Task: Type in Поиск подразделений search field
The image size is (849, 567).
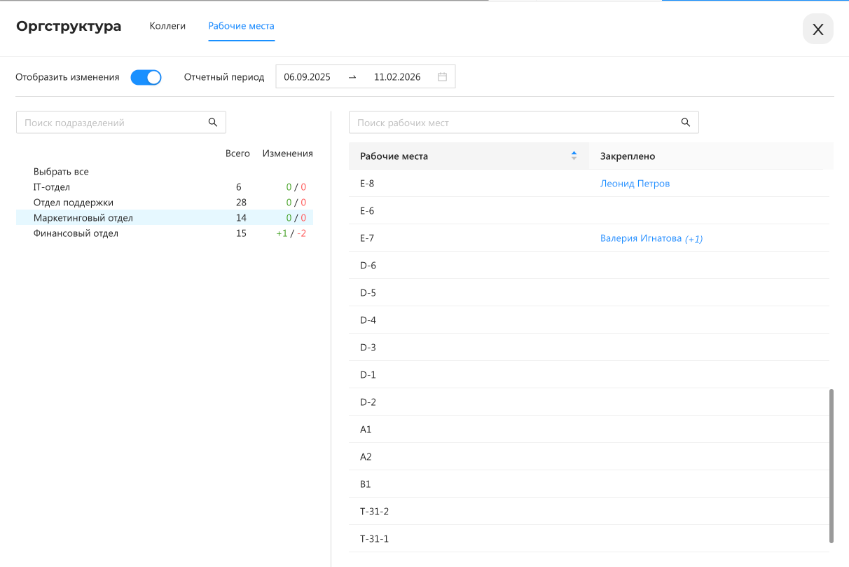Action: [x=112, y=123]
